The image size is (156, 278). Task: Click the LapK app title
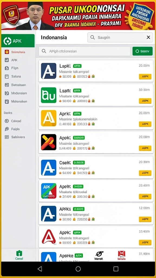click(x=65, y=66)
